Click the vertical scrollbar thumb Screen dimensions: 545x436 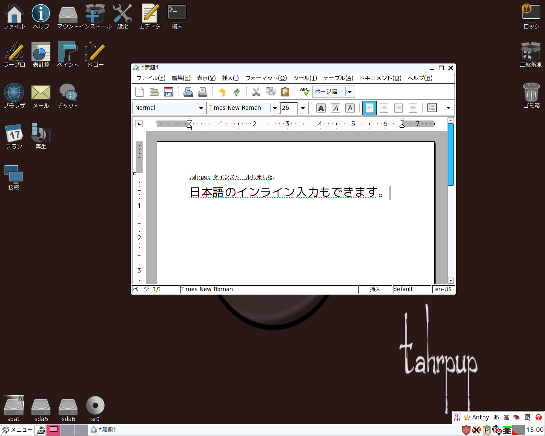pyautogui.click(x=451, y=155)
